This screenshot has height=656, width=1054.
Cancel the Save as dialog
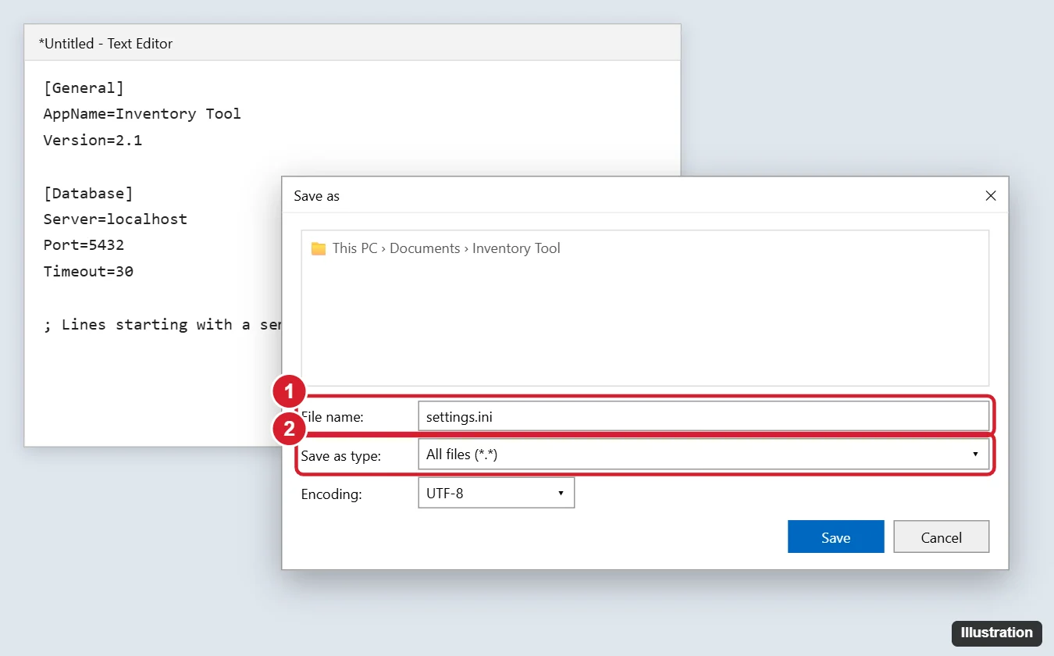941,537
